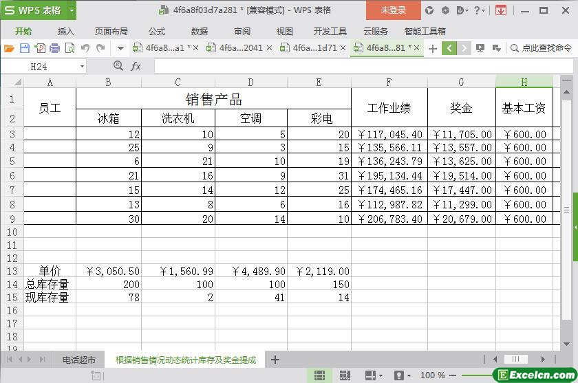The image size is (578, 383).
Task: Click the magnifier icon beside fx
Action: point(118,66)
